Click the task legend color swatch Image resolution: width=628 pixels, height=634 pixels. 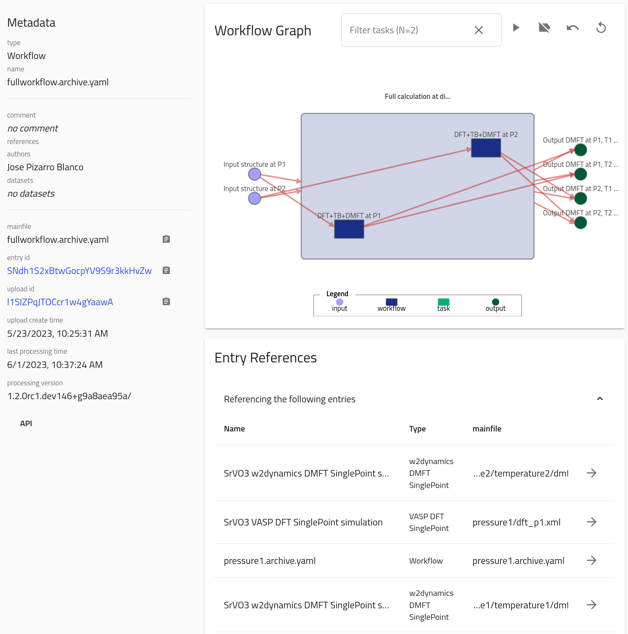444,302
